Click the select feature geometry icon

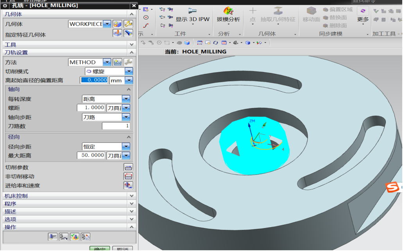(117, 33)
